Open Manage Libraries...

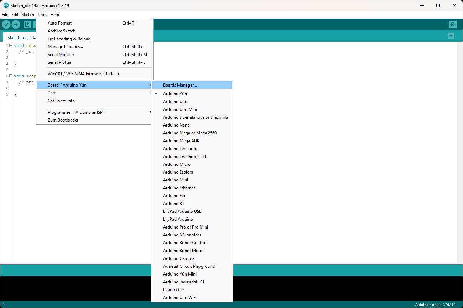point(94,47)
